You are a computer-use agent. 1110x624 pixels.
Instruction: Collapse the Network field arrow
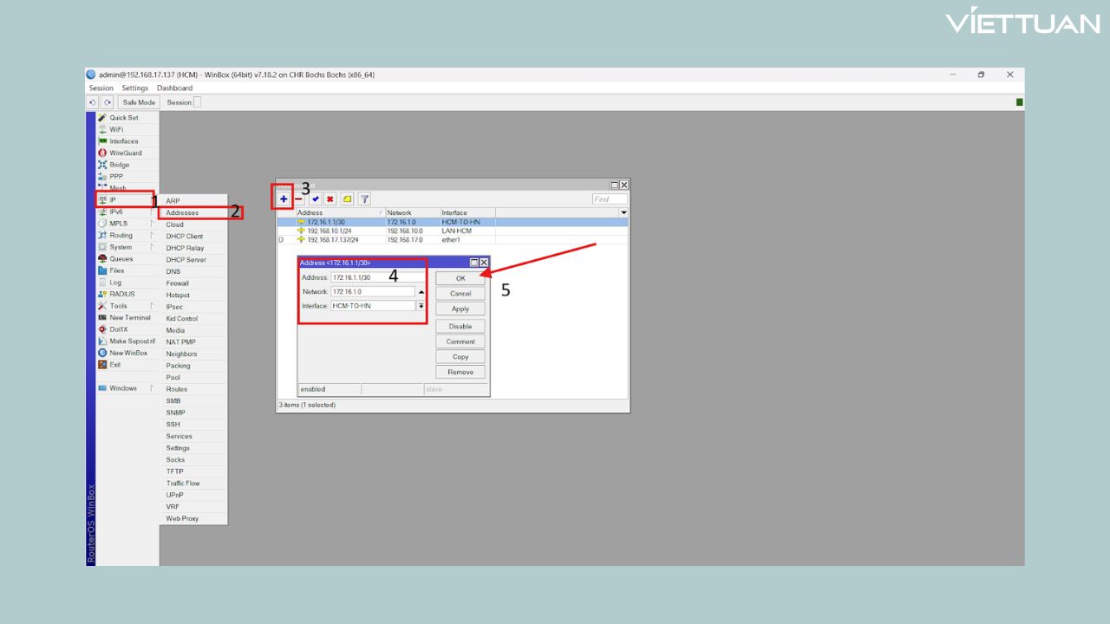tap(421, 292)
